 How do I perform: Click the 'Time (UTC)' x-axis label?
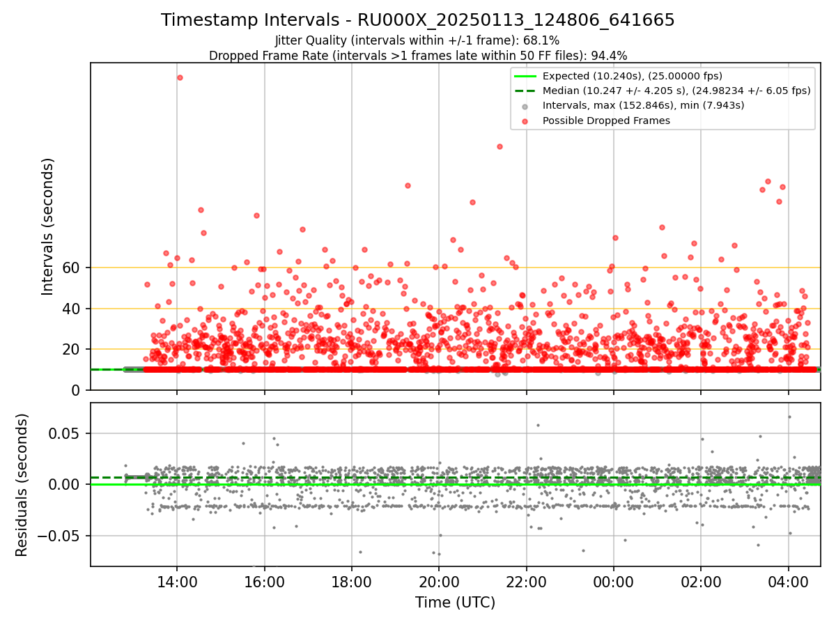(456, 603)
